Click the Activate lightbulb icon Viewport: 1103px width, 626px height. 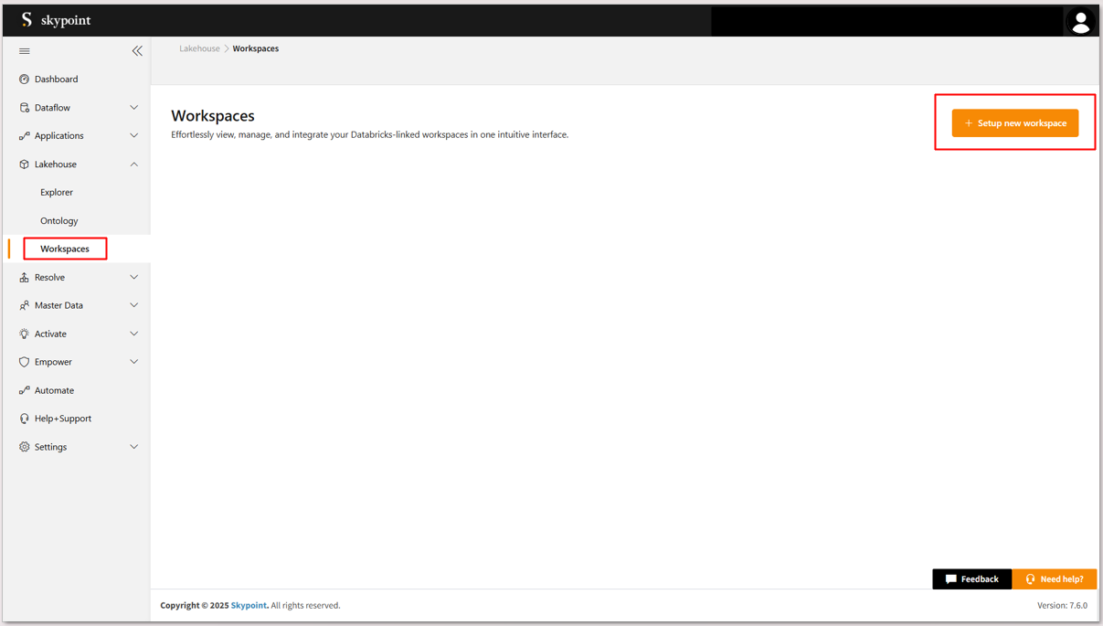coord(25,334)
